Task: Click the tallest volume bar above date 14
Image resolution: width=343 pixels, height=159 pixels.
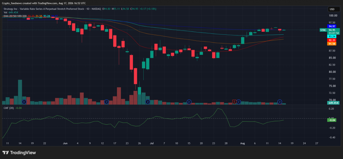Action: click(x=20, y=92)
